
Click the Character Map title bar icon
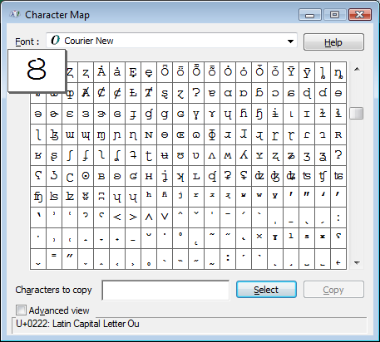coord(14,14)
